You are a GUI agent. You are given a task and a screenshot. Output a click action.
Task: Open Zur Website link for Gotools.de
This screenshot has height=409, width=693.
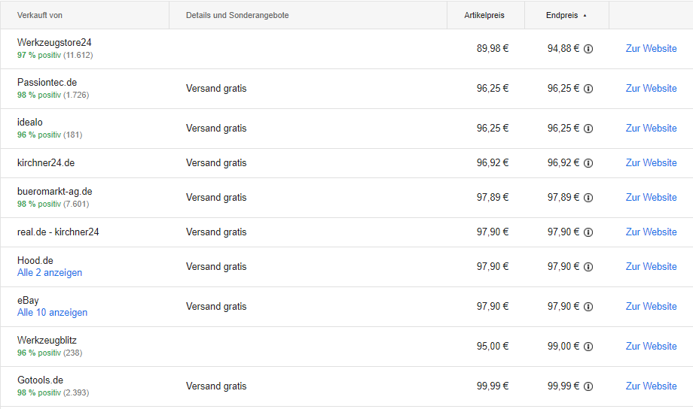(651, 386)
